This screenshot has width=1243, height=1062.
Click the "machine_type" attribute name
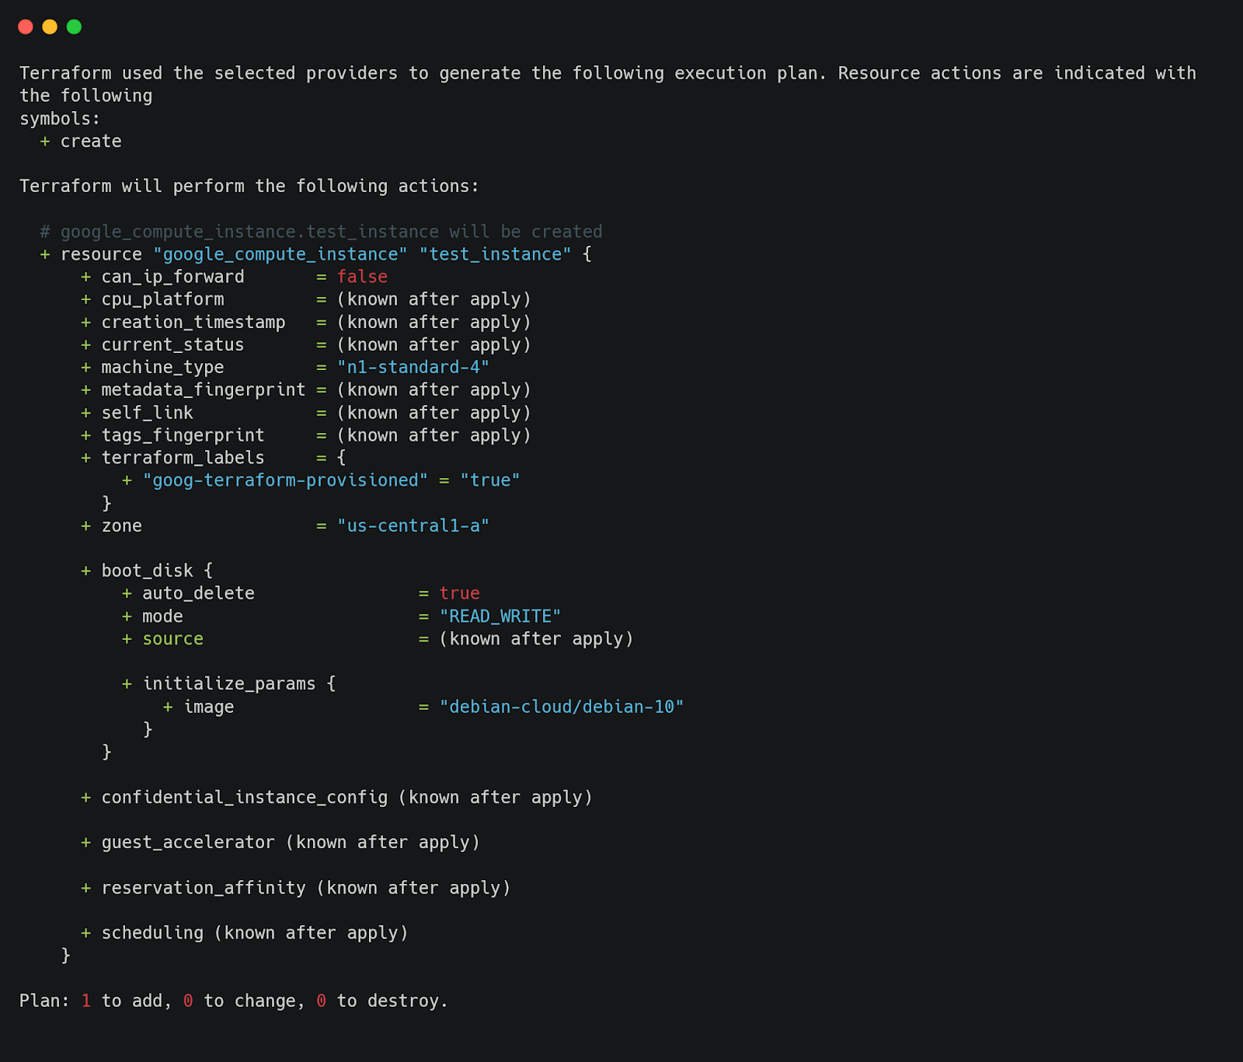(x=162, y=367)
